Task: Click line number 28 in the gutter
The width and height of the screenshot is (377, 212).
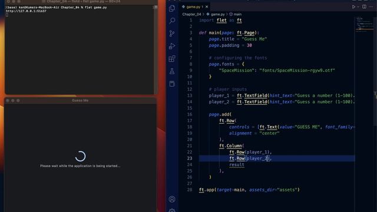Action: [190, 190]
